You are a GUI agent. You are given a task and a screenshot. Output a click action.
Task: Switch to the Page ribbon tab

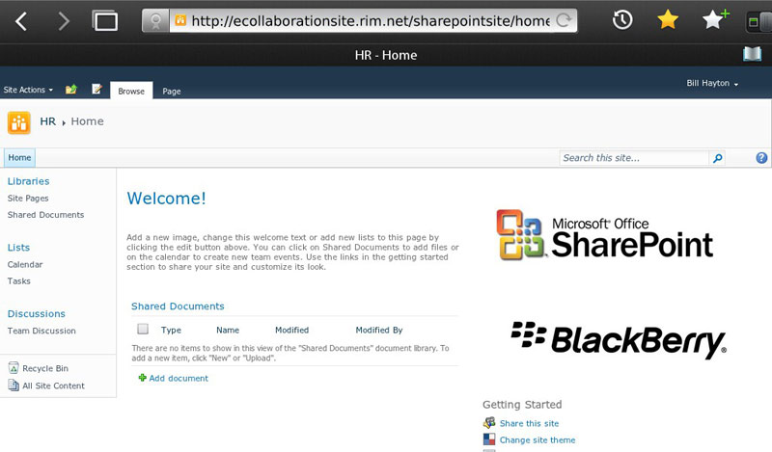click(x=172, y=91)
